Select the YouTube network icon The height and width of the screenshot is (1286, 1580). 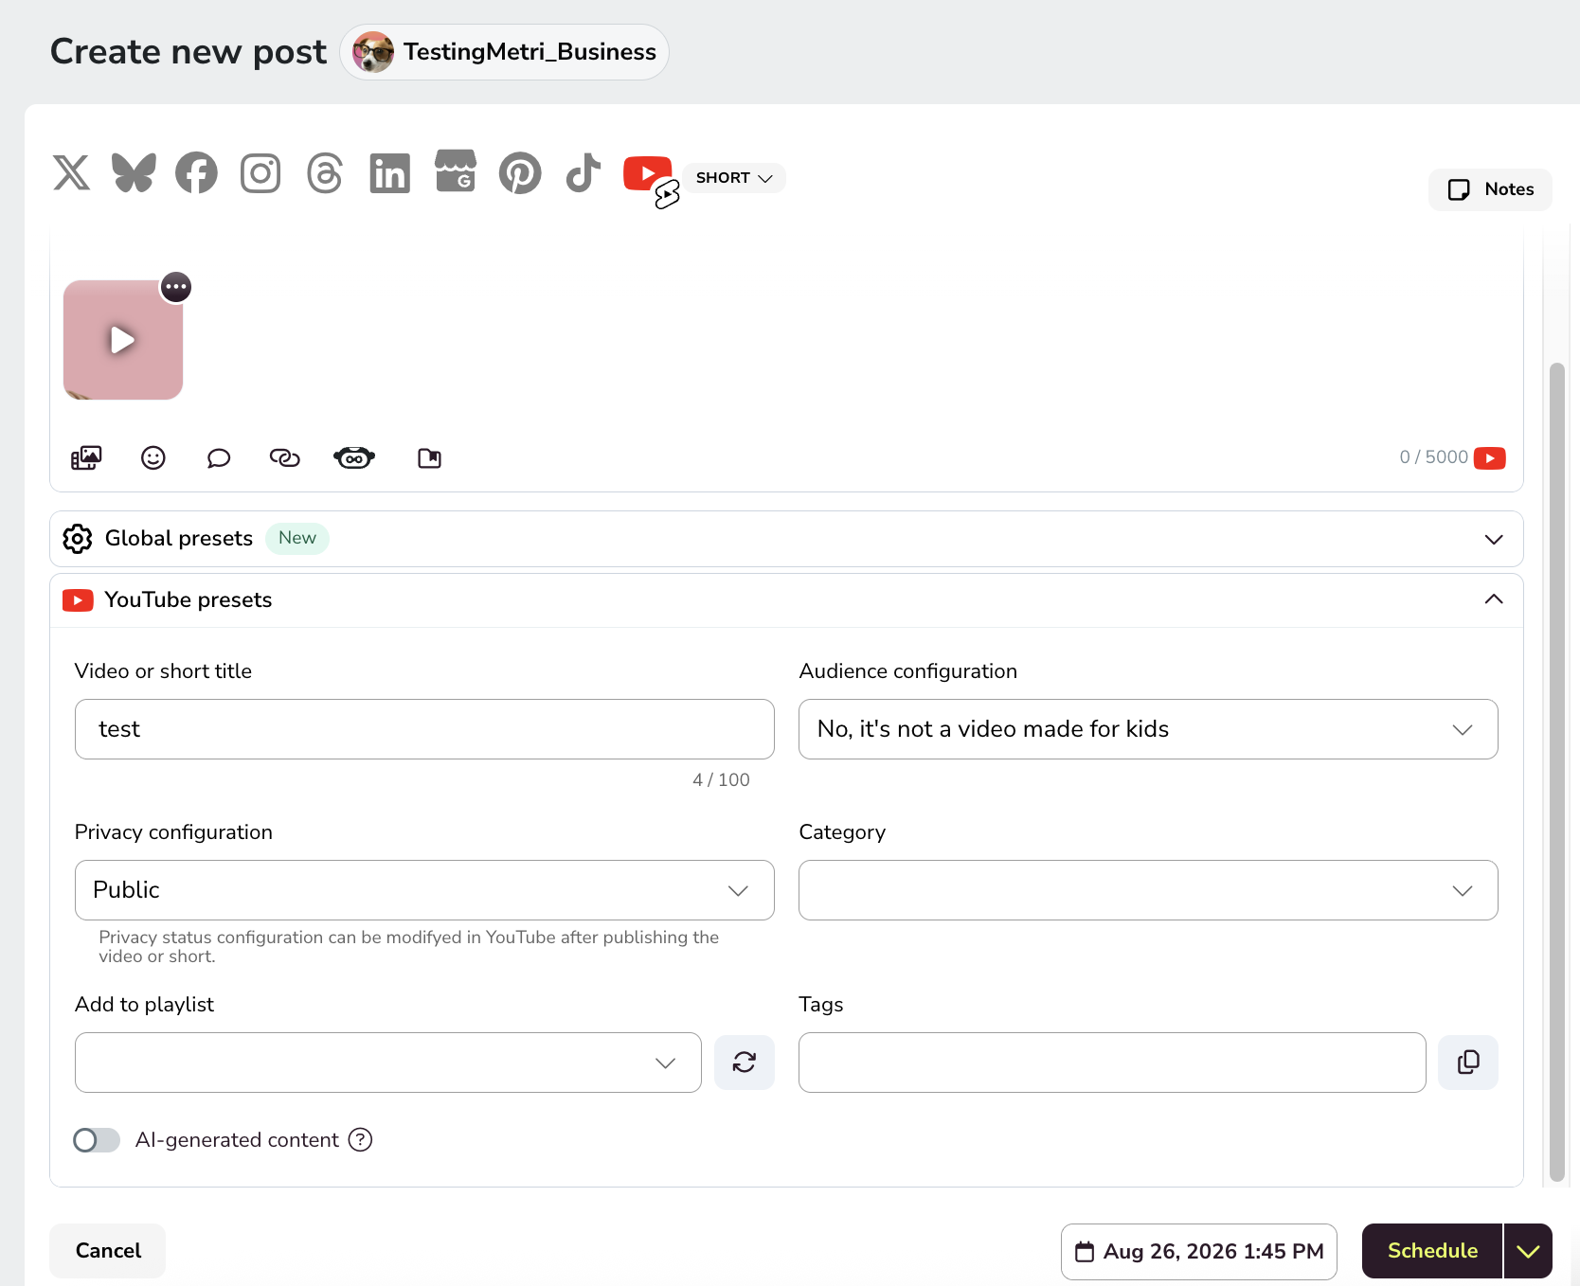(648, 173)
